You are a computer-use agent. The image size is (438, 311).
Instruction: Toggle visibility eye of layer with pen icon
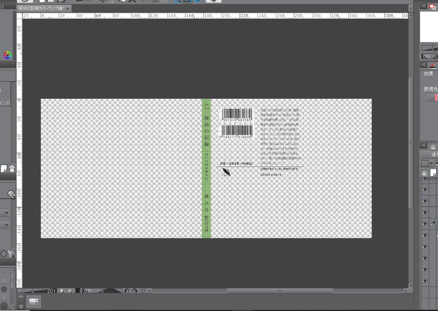pyautogui.click(x=424, y=224)
